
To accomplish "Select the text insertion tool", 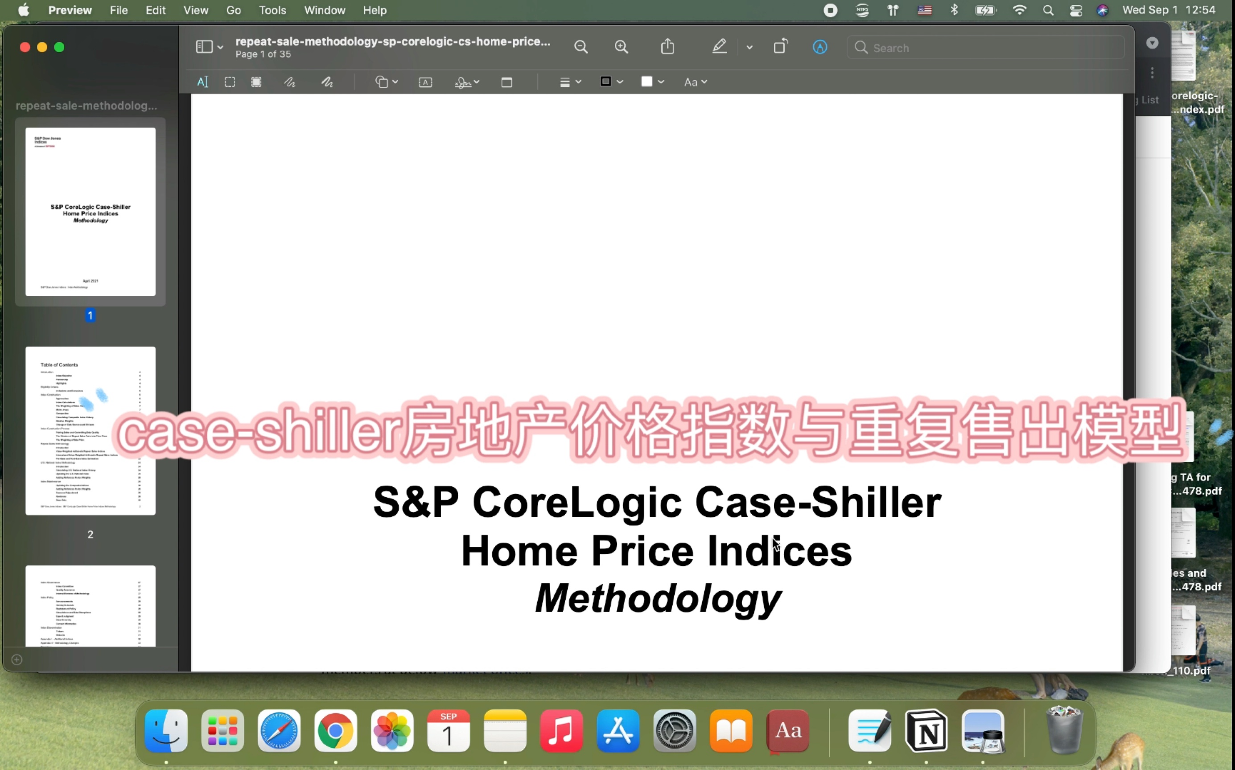I will [x=202, y=81].
